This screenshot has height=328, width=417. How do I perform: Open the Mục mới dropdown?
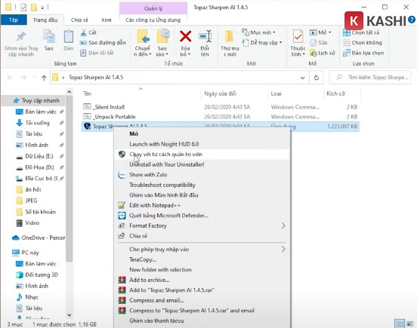pyautogui.click(x=258, y=32)
